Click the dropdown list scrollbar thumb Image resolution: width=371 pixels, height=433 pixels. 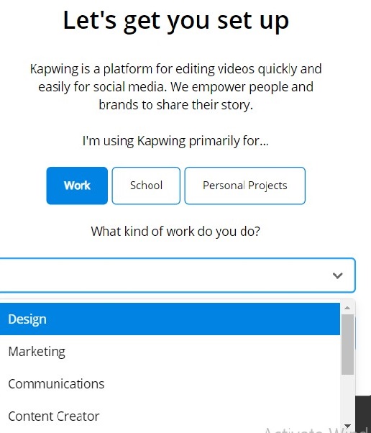tap(347, 345)
